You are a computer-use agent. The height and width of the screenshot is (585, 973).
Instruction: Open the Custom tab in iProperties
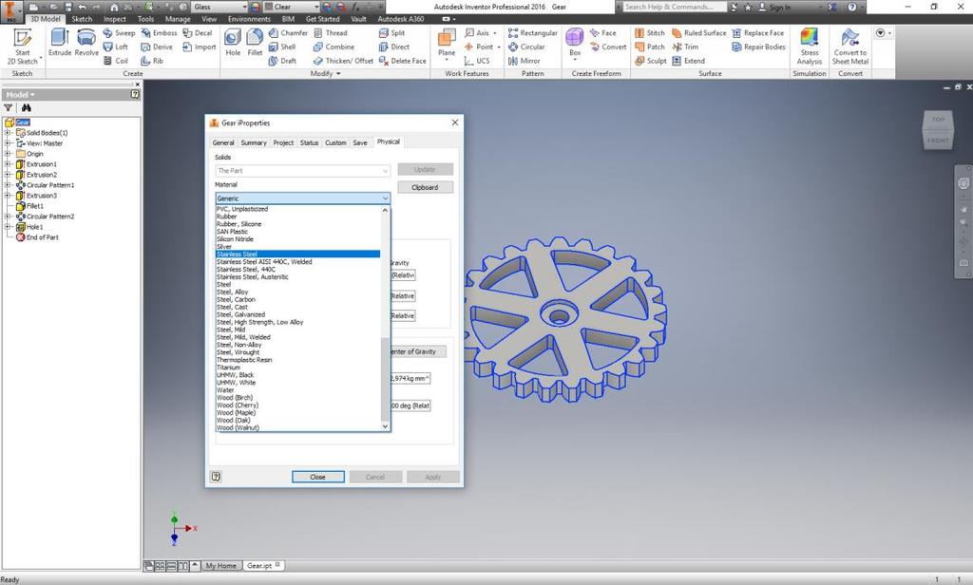[335, 142]
